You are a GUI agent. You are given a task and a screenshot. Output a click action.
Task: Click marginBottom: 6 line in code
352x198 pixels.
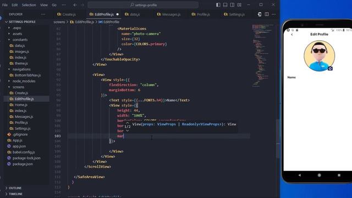pos(125,90)
